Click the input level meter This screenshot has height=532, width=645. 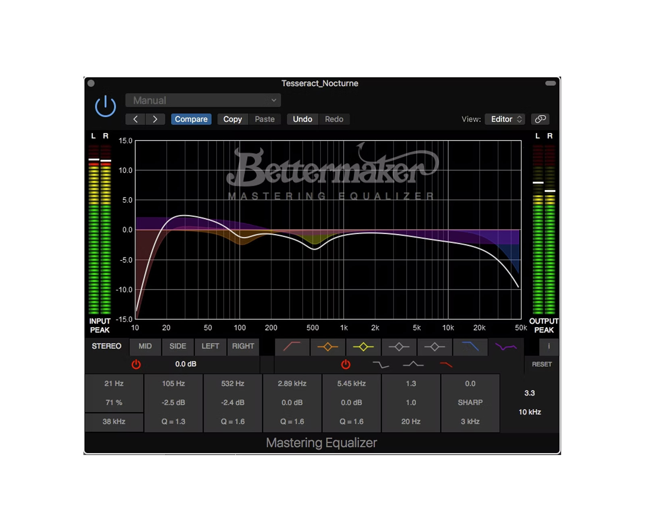[x=100, y=229]
